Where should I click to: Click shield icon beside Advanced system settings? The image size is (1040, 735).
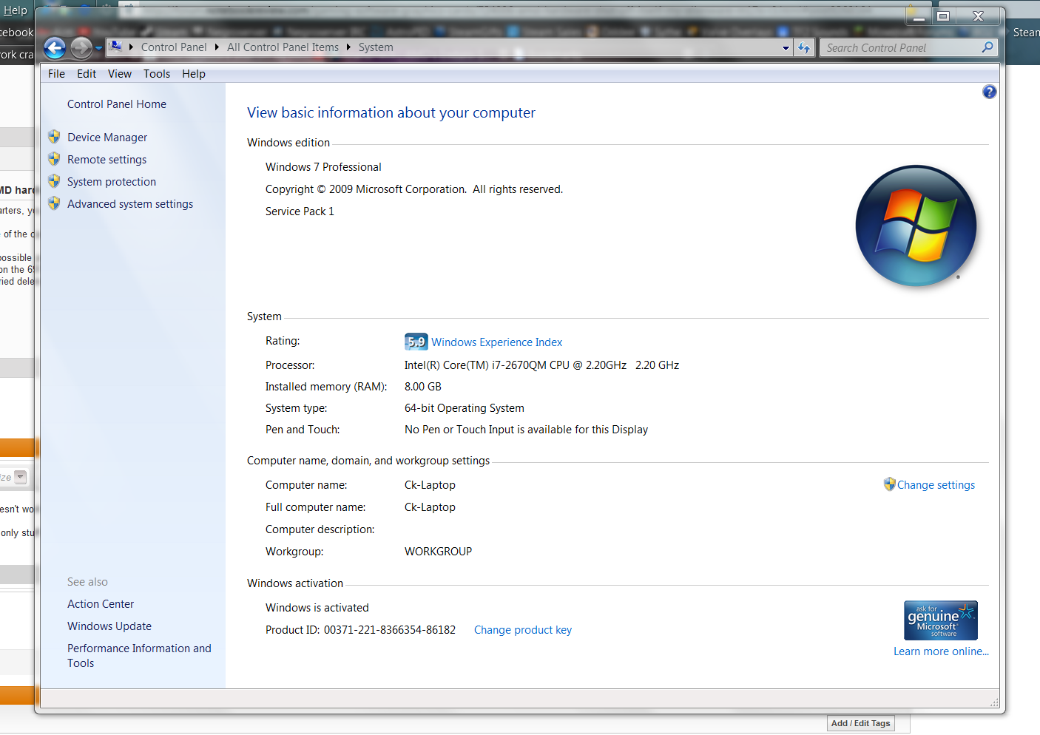(54, 203)
